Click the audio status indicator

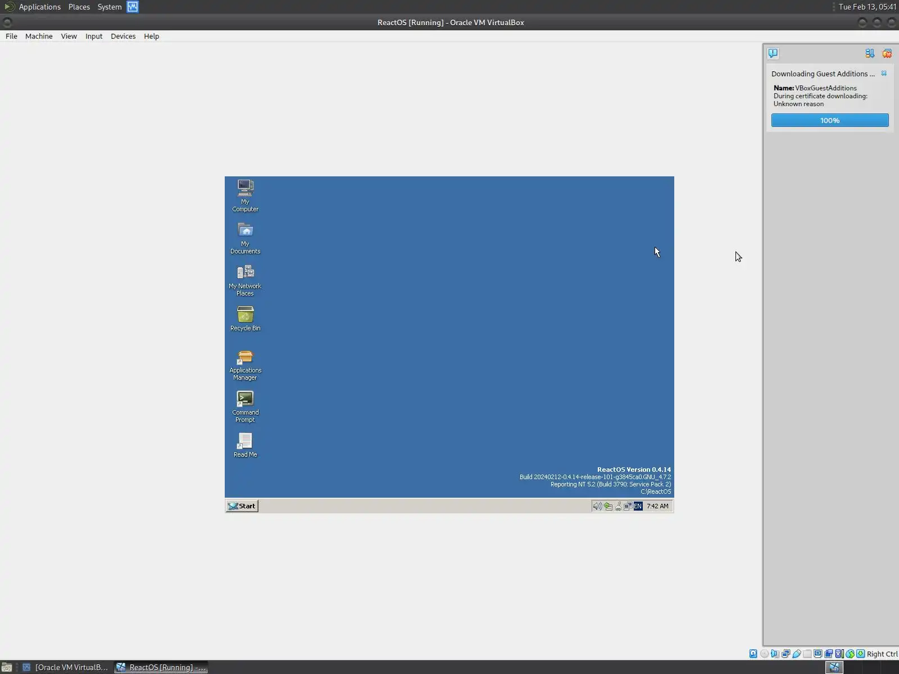tap(775, 654)
